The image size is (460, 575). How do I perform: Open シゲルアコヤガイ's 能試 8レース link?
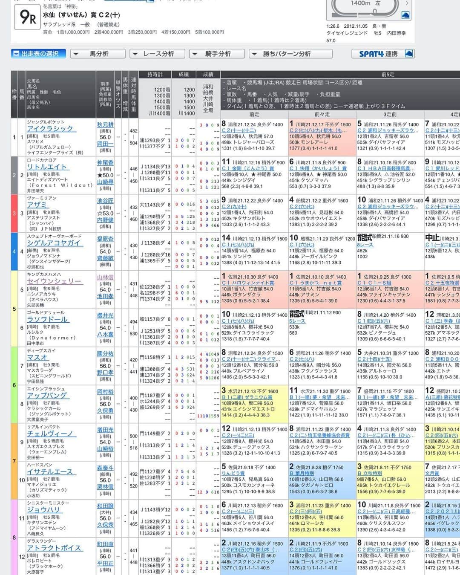[x=365, y=245]
